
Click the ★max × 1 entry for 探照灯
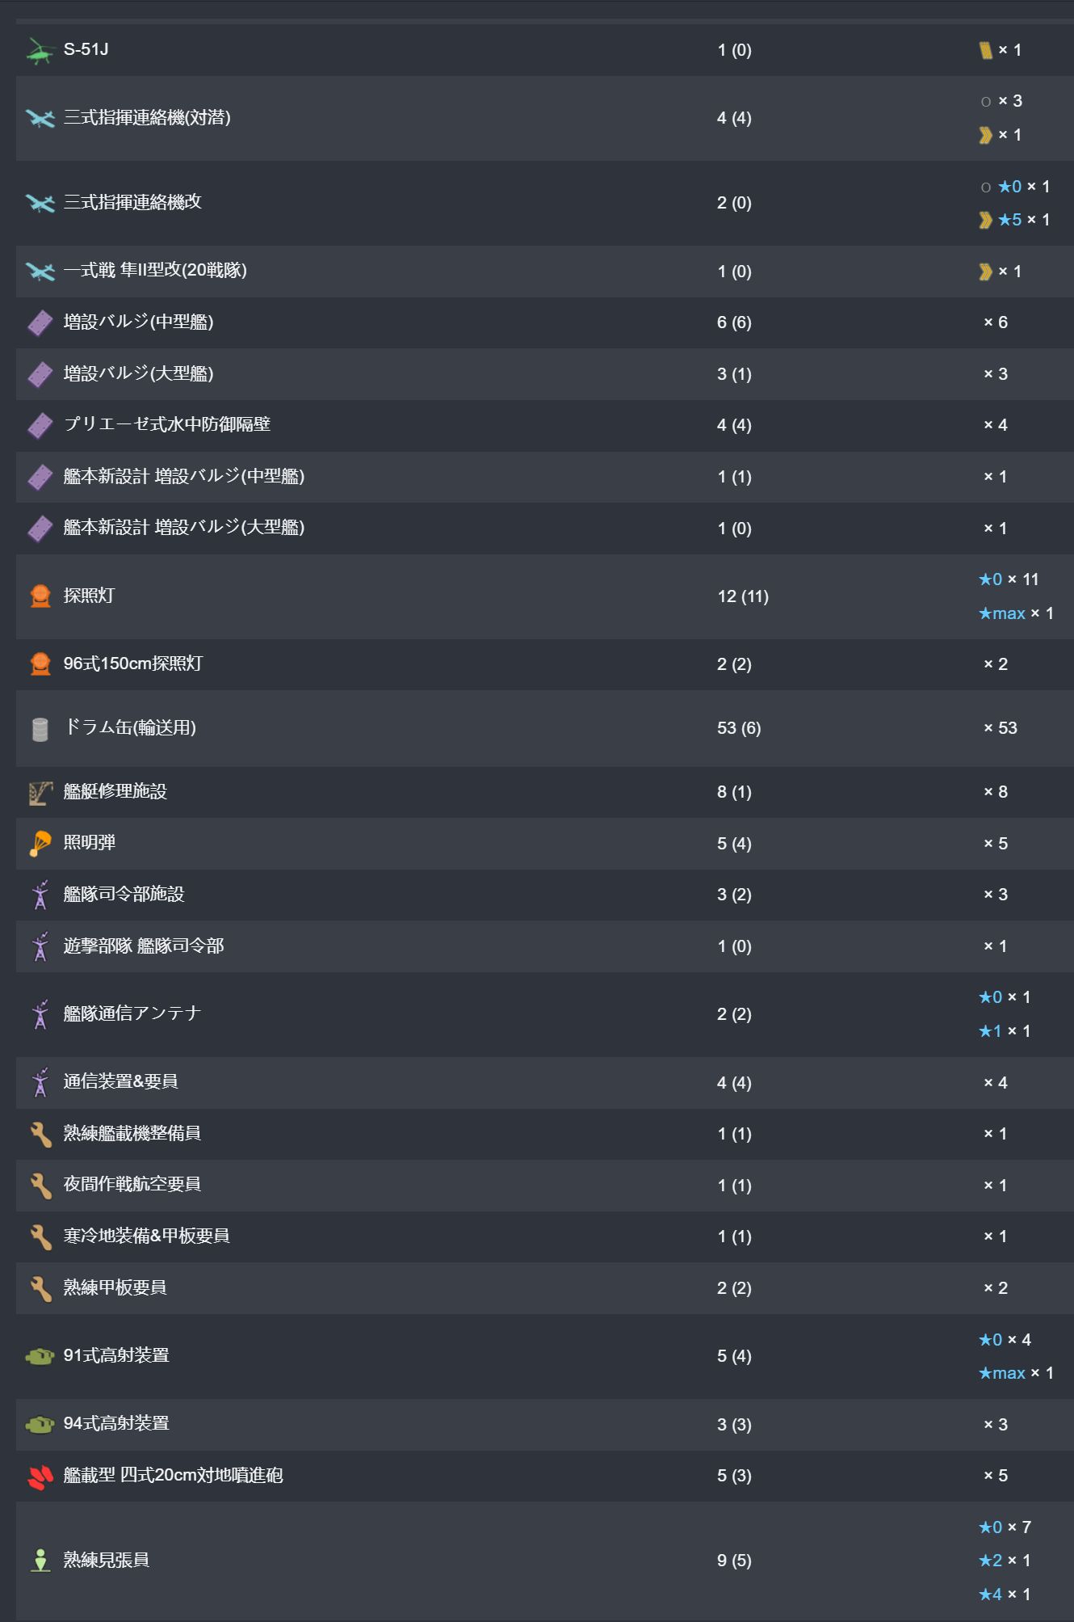(1016, 613)
